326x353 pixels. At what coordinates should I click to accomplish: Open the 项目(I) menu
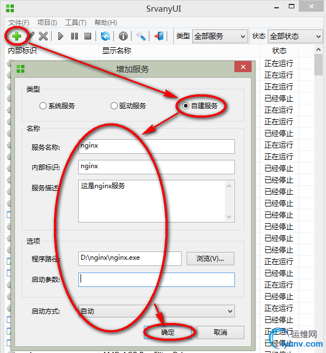pos(47,23)
